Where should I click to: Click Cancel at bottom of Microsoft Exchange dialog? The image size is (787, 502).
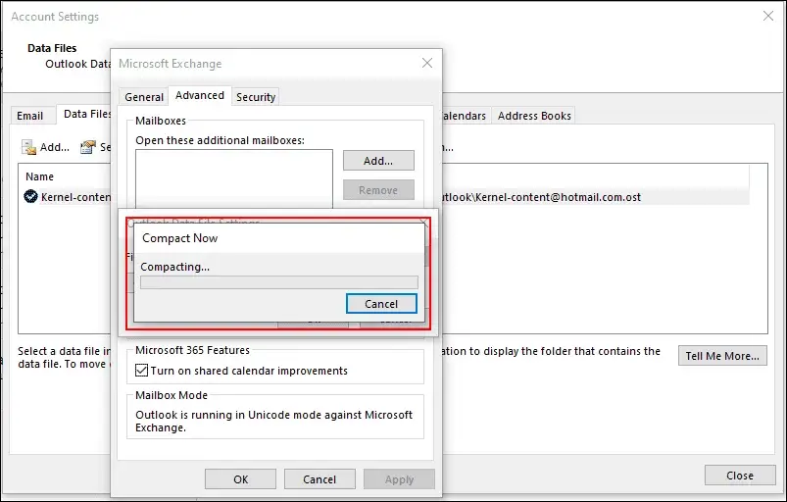point(320,479)
